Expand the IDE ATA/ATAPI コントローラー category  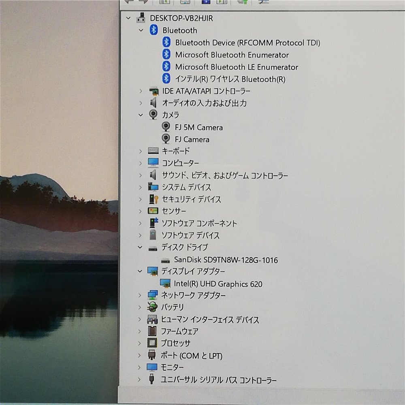click(x=141, y=91)
